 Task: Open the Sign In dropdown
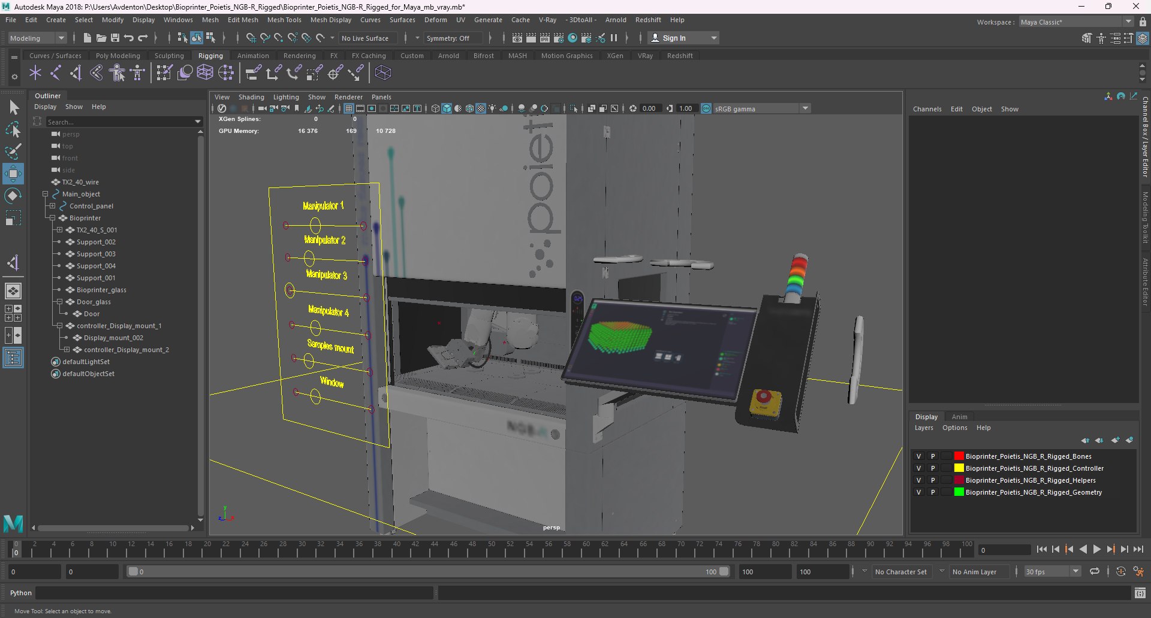pyautogui.click(x=683, y=38)
